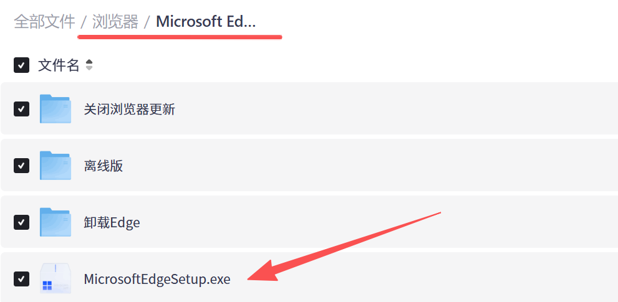The height and width of the screenshot is (302, 618).
Task: Navigate to 浏览器 in the breadcrumb
Action: click(115, 22)
